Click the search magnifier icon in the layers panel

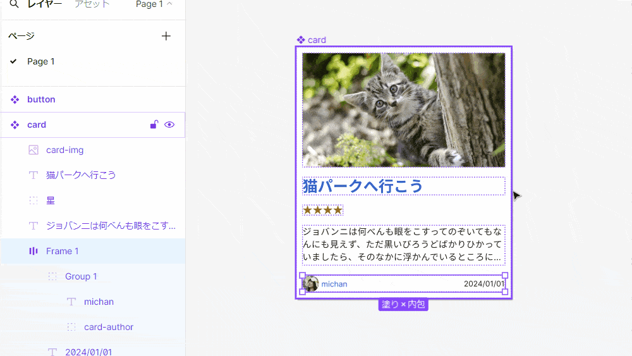14,4
